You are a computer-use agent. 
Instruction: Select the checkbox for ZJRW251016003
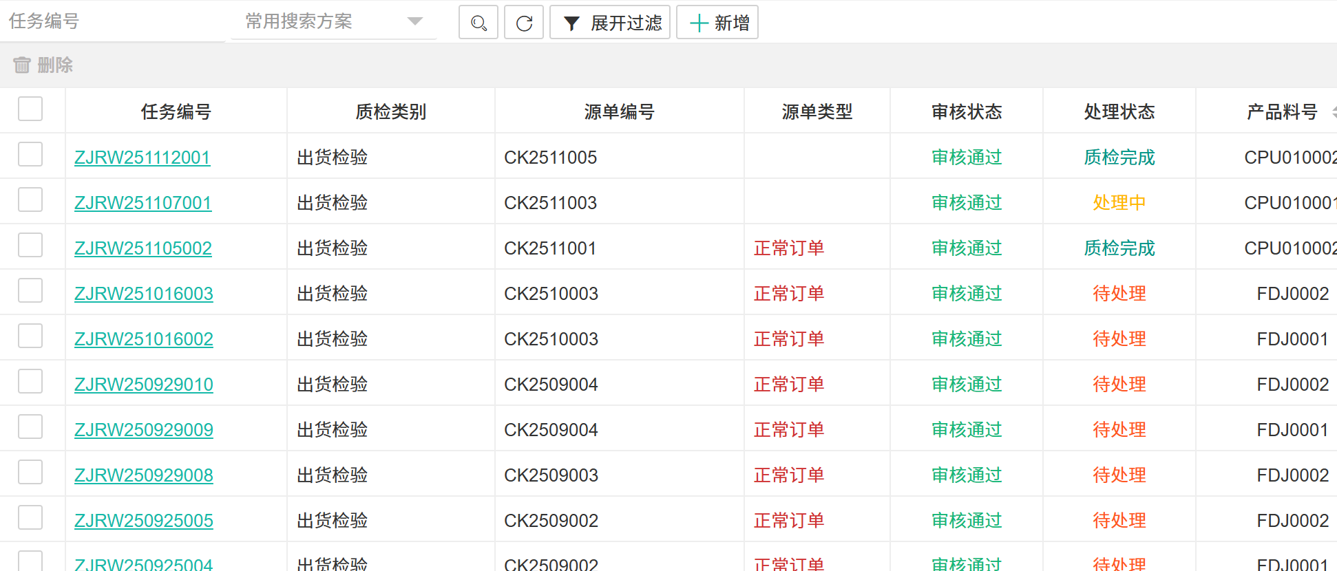coord(30,291)
